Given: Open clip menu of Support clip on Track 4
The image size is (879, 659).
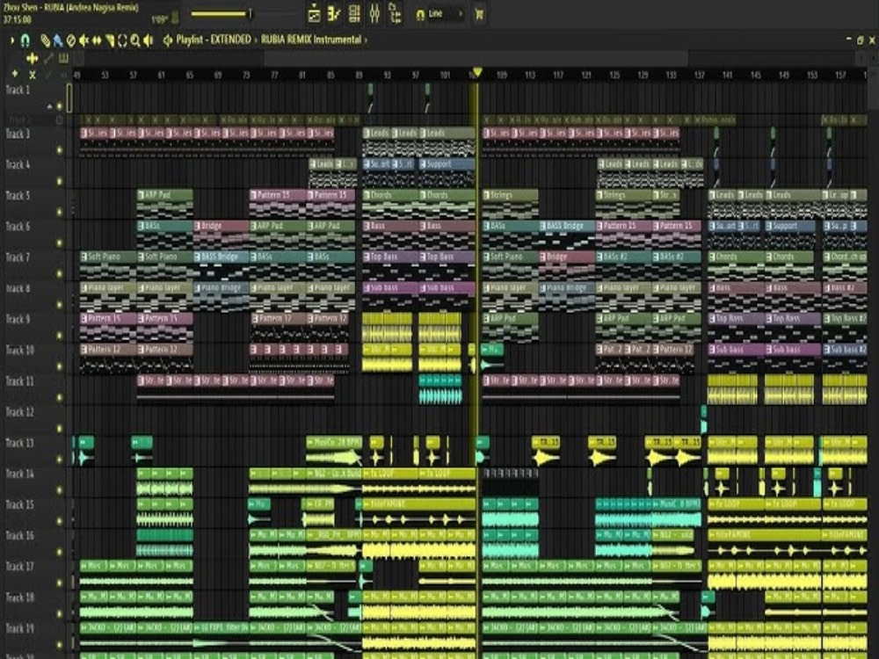Looking at the screenshot, I should 424,164.
